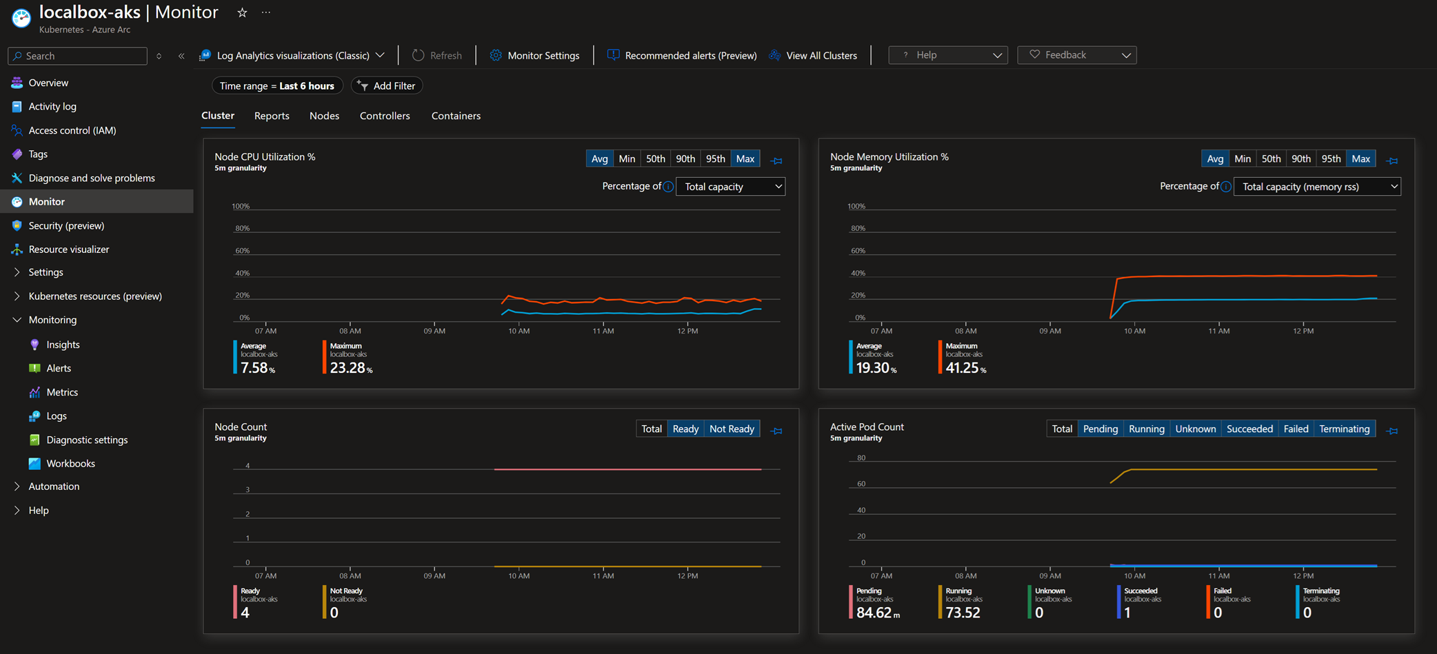Toggle 95th percentile on CPU chart
1437x654 pixels.
715,159
